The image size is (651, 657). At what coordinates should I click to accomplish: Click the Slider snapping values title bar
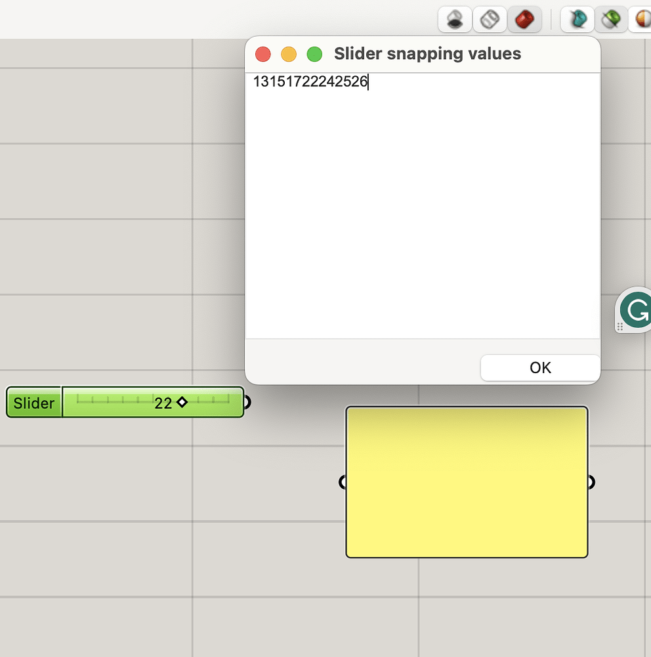pos(427,54)
